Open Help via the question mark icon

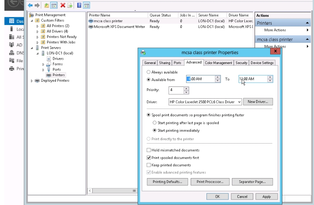click(x=80, y=6)
